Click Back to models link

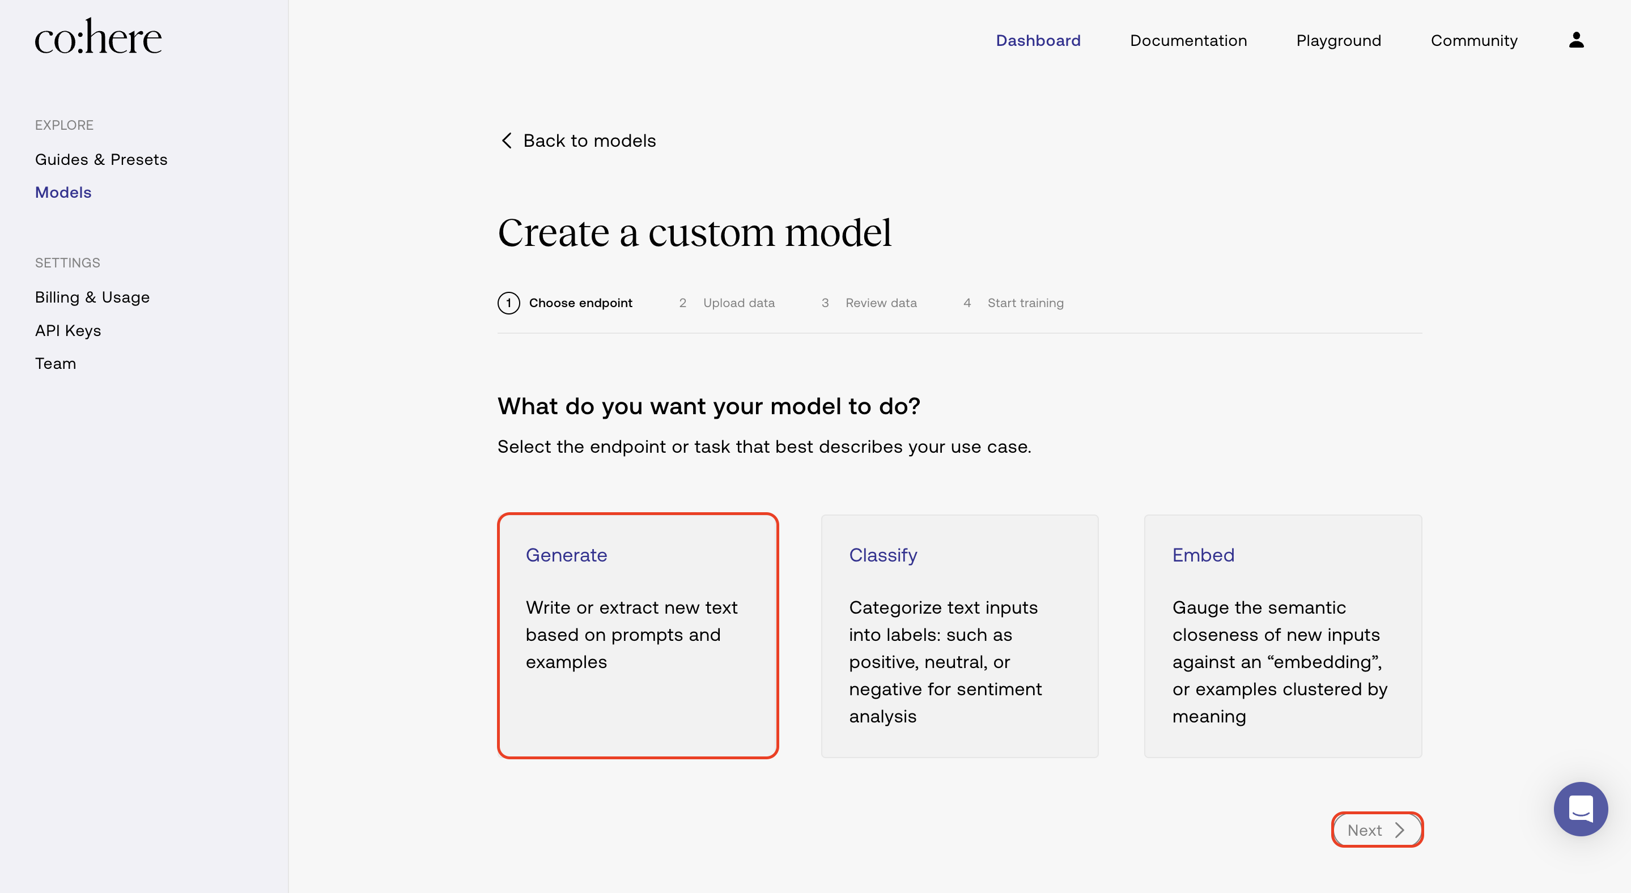click(589, 141)
